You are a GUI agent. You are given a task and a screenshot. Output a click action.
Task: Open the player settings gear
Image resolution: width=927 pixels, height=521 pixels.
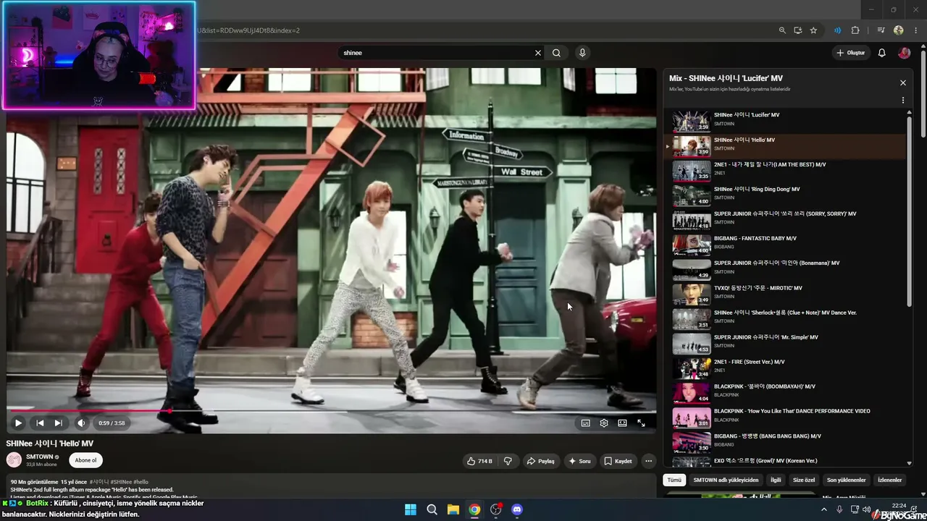[604, 423]
